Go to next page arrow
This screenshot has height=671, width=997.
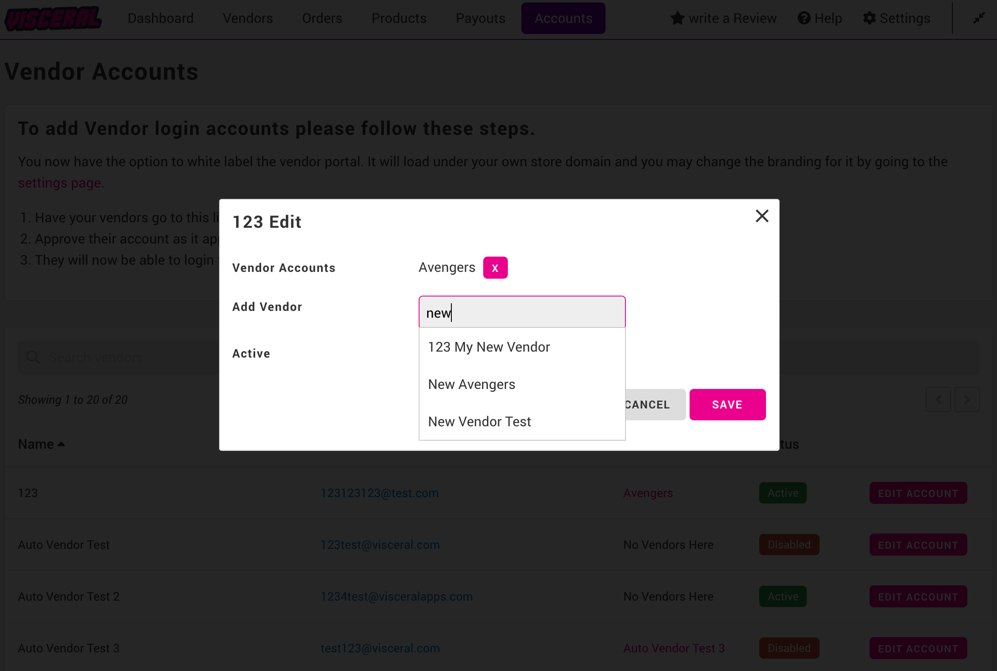pyautogui.click(x=966, y=400)
